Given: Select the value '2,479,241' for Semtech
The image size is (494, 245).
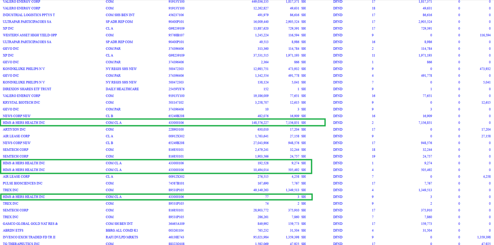Looking at the screenshot, I should pos(261,150).
